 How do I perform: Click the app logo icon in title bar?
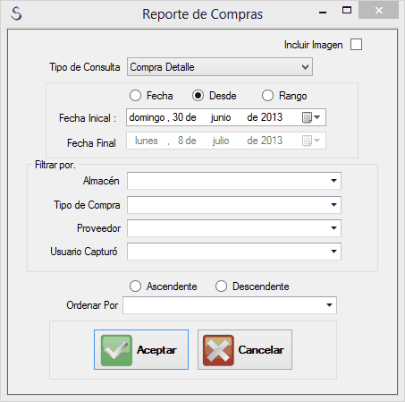point(16,13)
